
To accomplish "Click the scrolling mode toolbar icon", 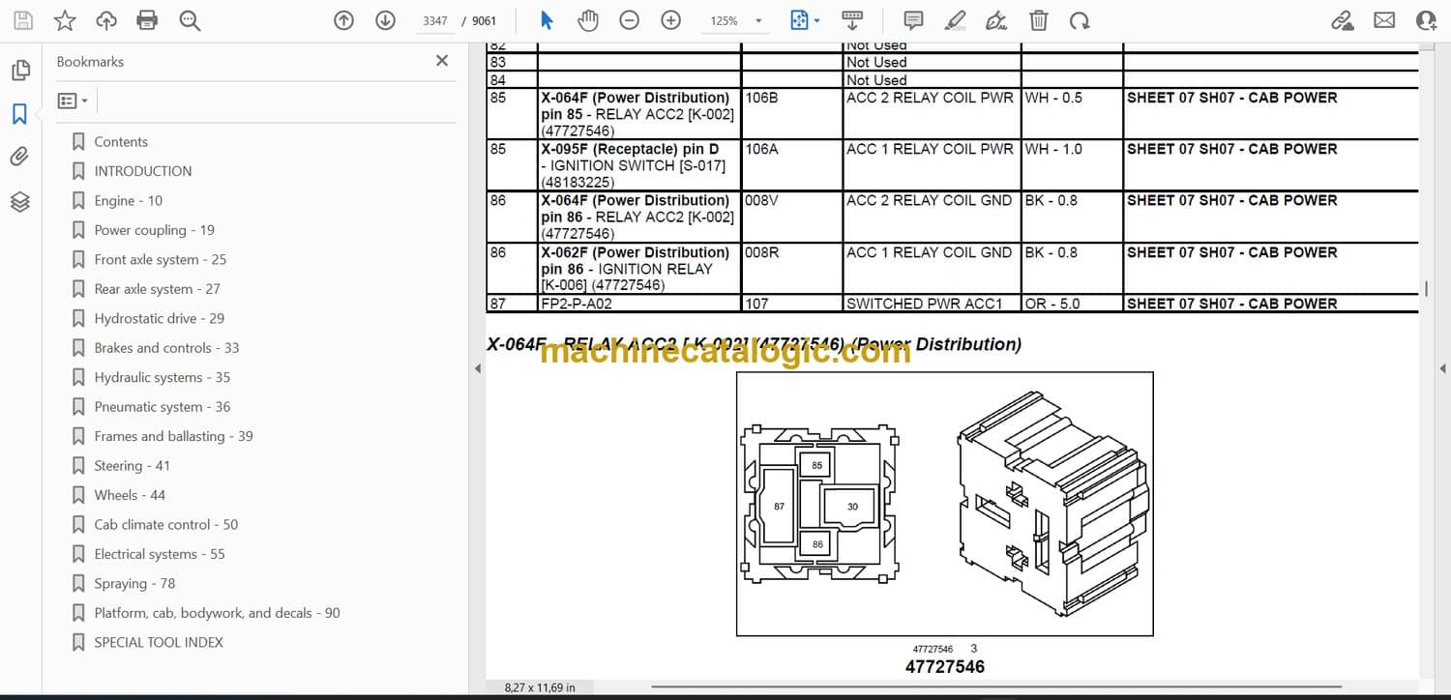I will click(x=852, y=20).
